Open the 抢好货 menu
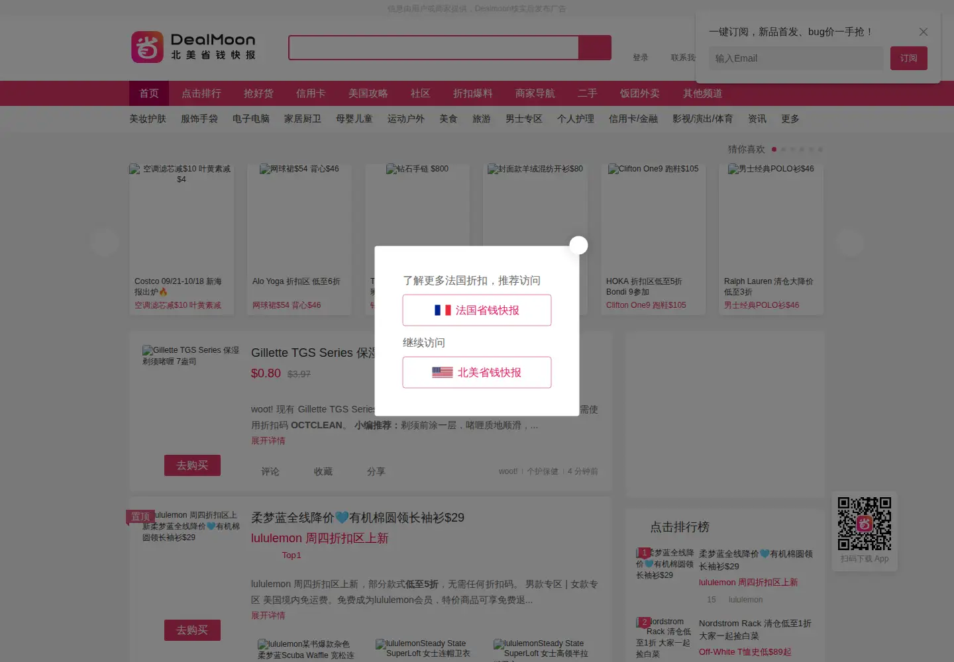The image size is (954, 662). [x=258, y=93]
